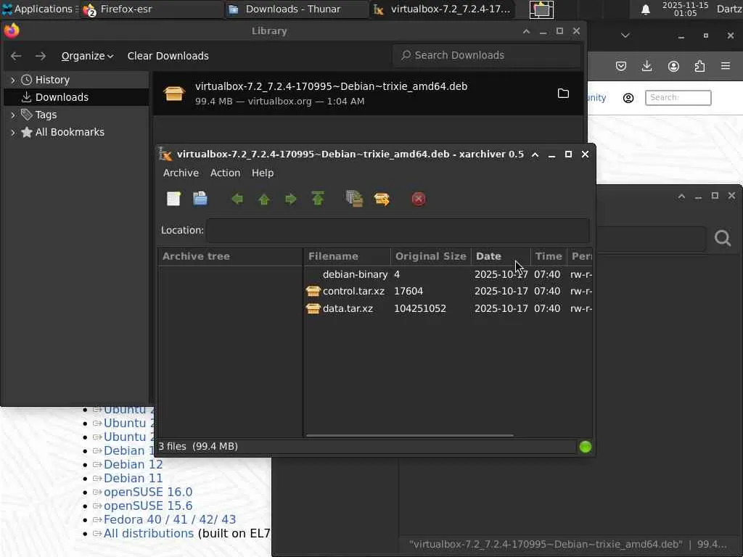This screenshot has width=743, height=557.
Task: Click the control.tar.xz archive icon
Action: (313, 292)
